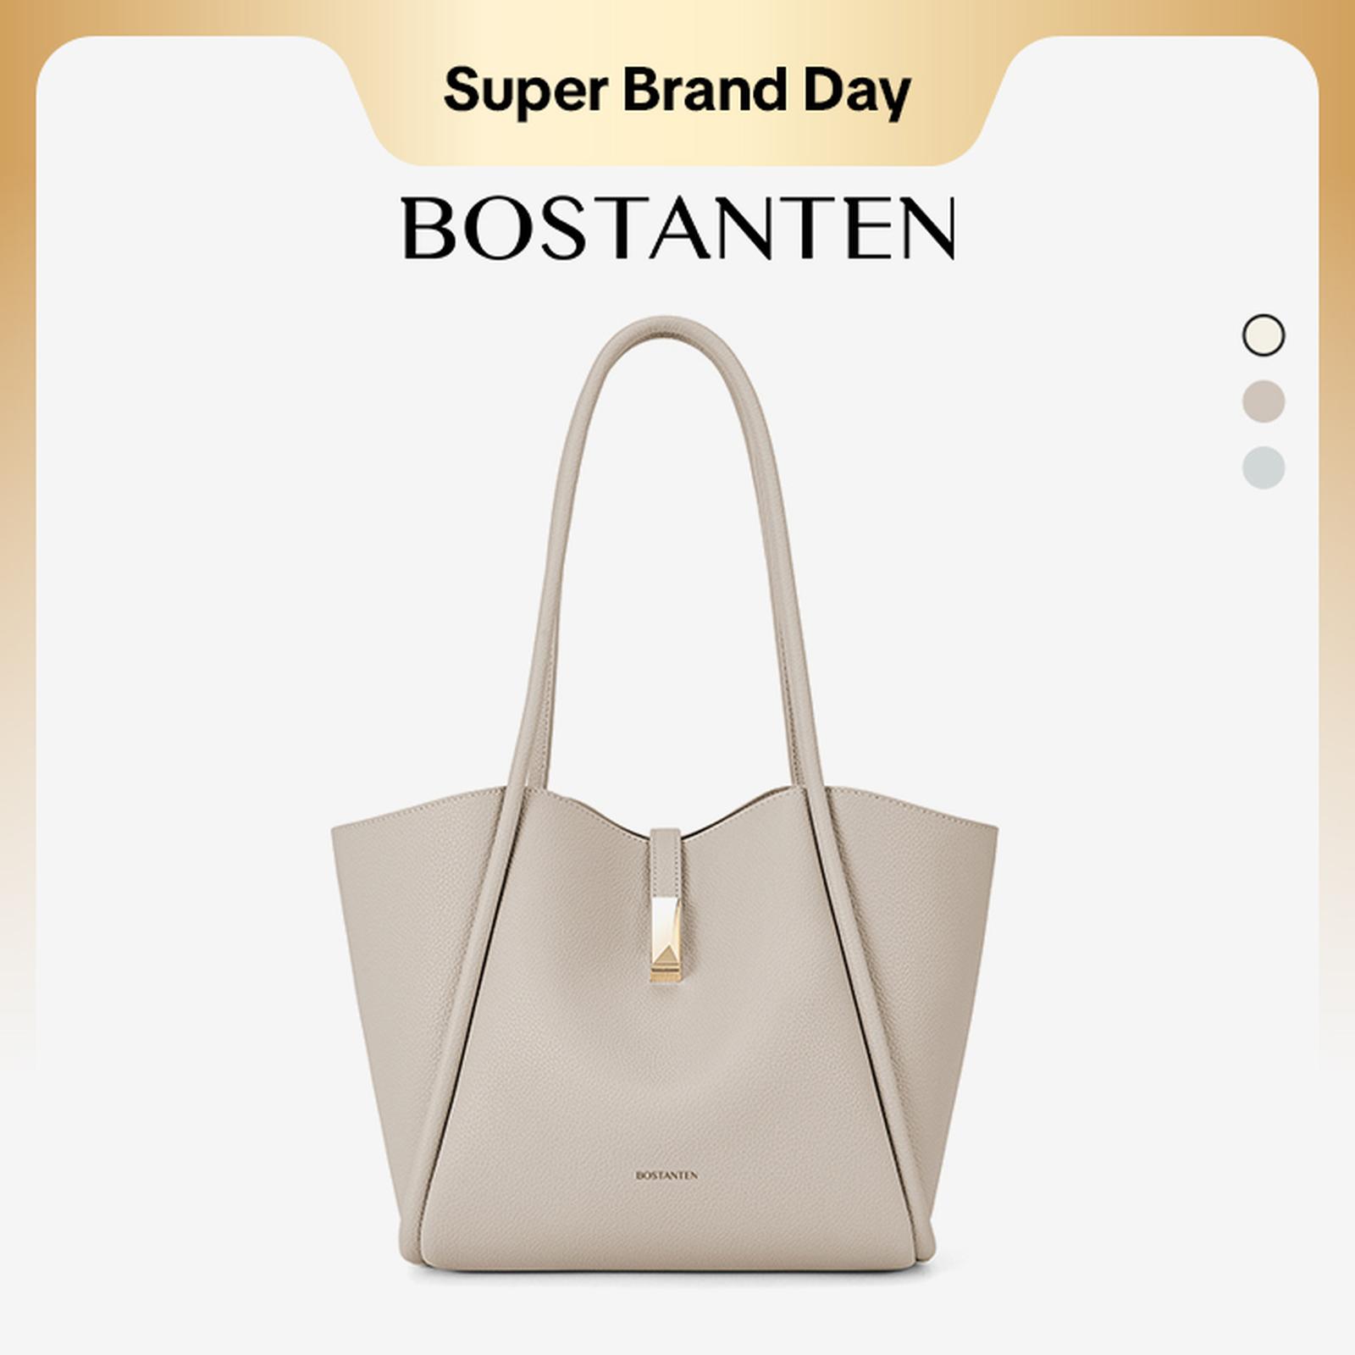
Task: Choose the taupe beige color swatch
Action: (x=1264, y=401)
